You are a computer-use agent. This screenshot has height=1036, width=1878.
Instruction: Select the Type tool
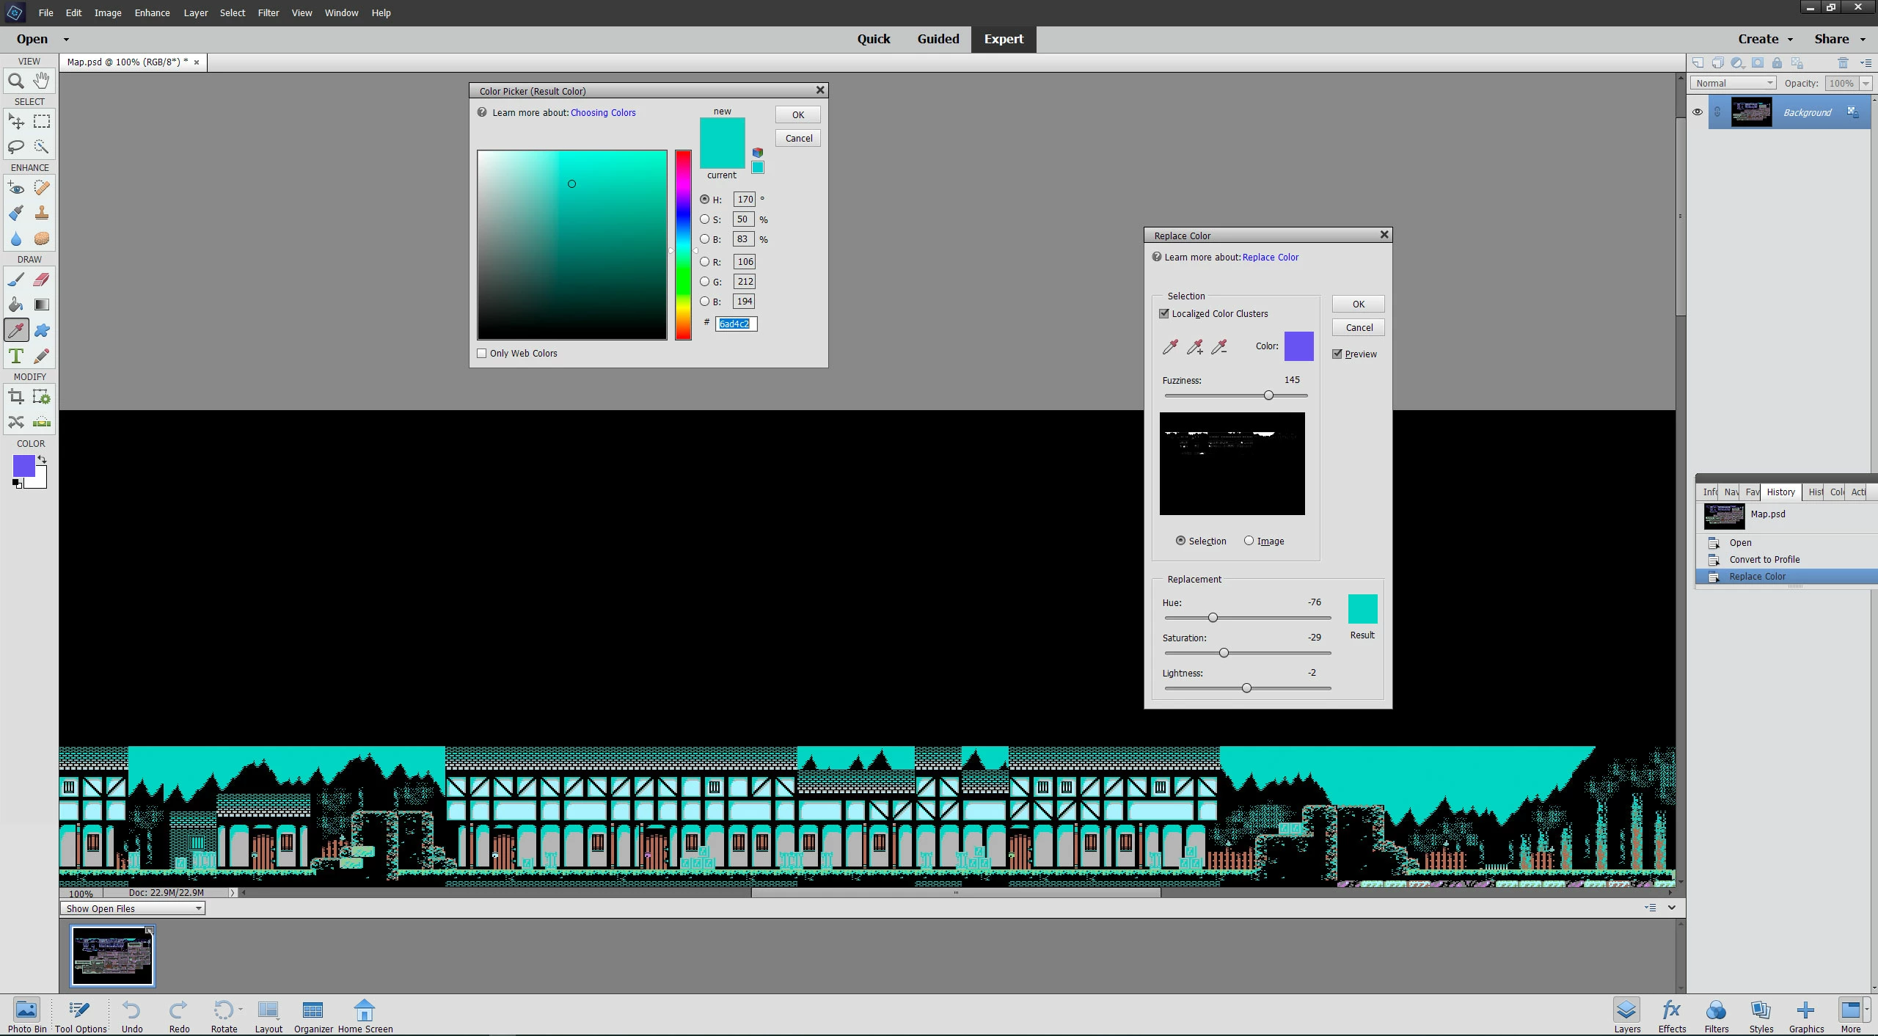(15, 356)
